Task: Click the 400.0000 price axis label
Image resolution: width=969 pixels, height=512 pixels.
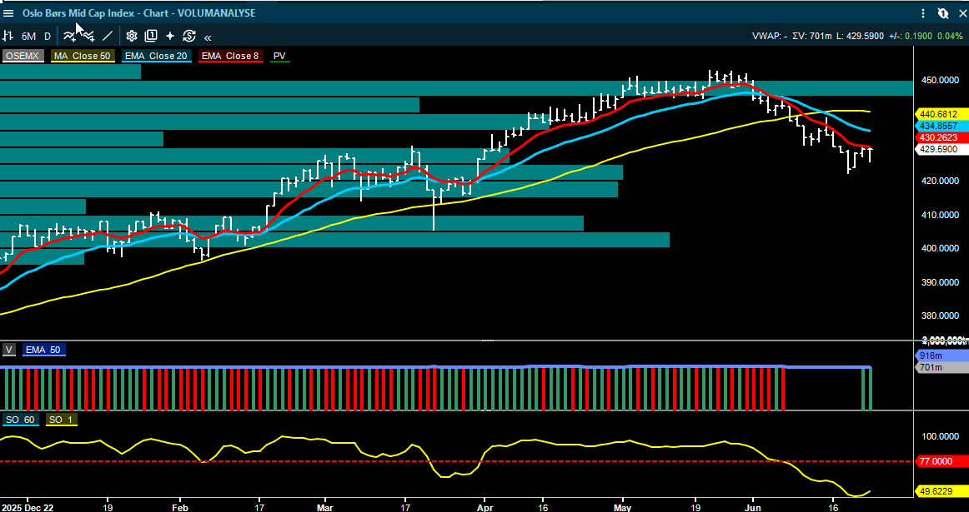Action: coord(939,248)
